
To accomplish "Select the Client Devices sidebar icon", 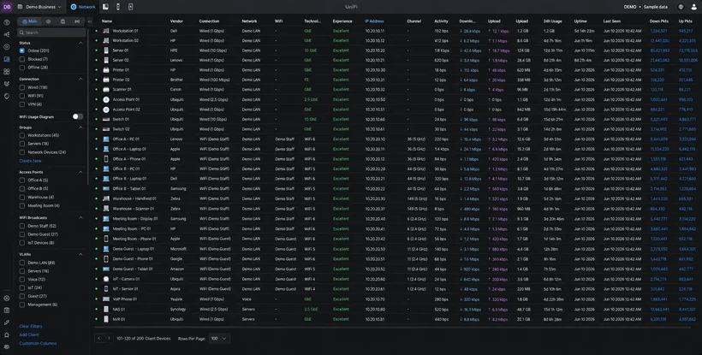I will pos(7,59).
